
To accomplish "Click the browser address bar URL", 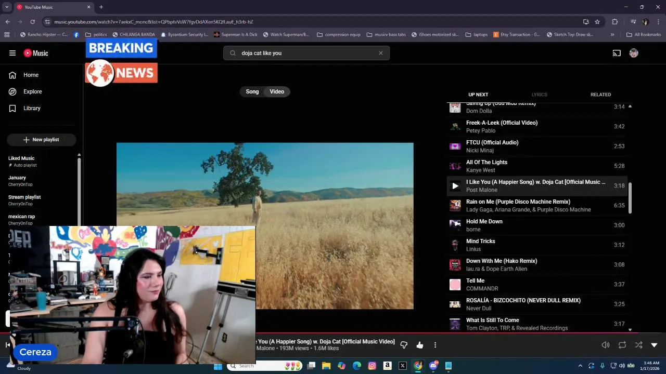I will (153, 22).
